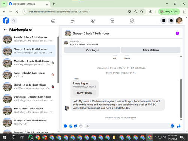Click the $1,300 - 3 beds 1 bath House listing
The height and width of the screenshot is (141, 188).
tap(84, 44)
